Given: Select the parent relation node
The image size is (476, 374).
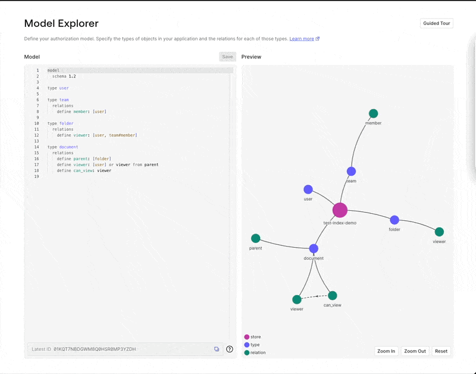Looking at the screenshot, I should coord(256,238).
